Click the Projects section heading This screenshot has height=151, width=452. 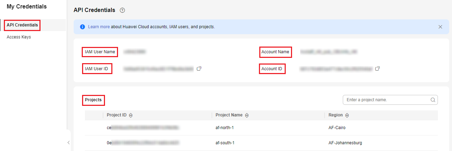click(x=93, y=100)
